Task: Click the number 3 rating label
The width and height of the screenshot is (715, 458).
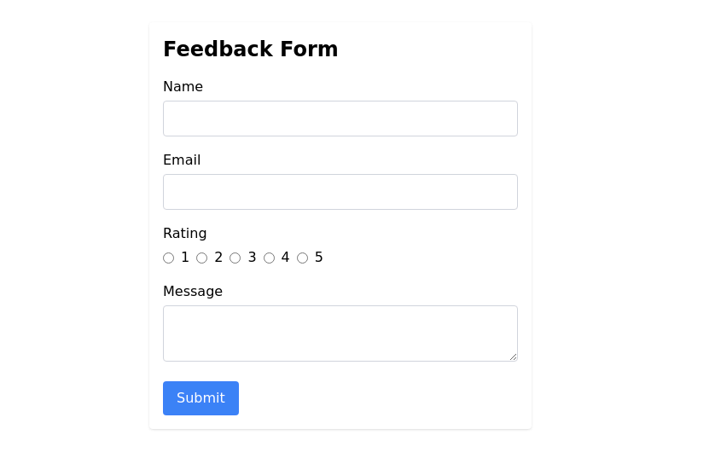Action: pos(252,258)
